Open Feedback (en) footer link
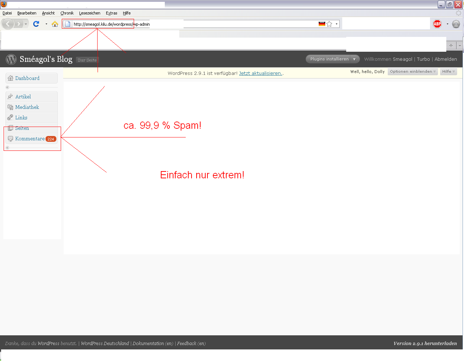The height and width of the screenshot is (361, 464). (x=191, y=343)
